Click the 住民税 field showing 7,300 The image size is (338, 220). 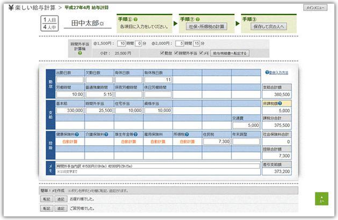click(x=217, y=142)
